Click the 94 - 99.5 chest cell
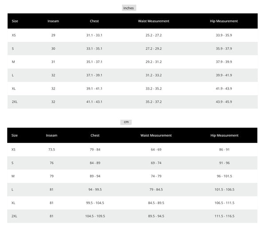This screenshot has width=266, height=229. tap(95, 190)
